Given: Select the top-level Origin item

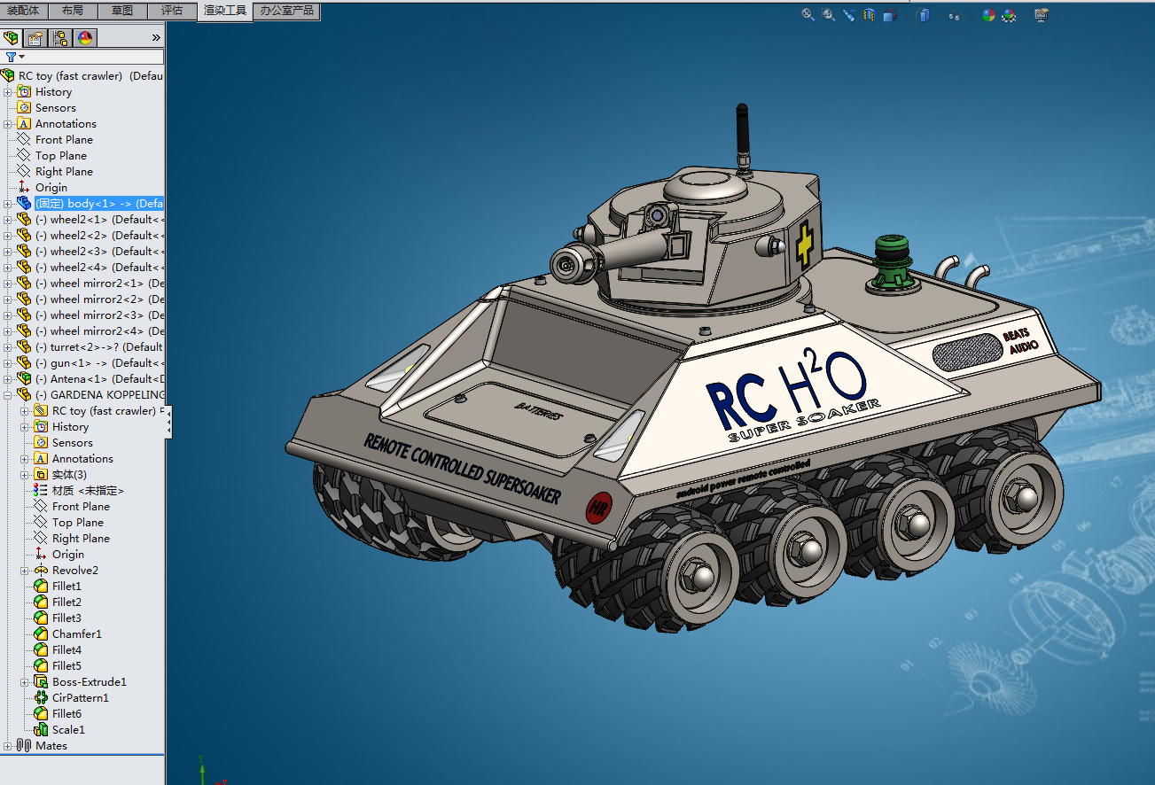Looking at the screenshot, I should pyautogui.click(x=51, y=188).
